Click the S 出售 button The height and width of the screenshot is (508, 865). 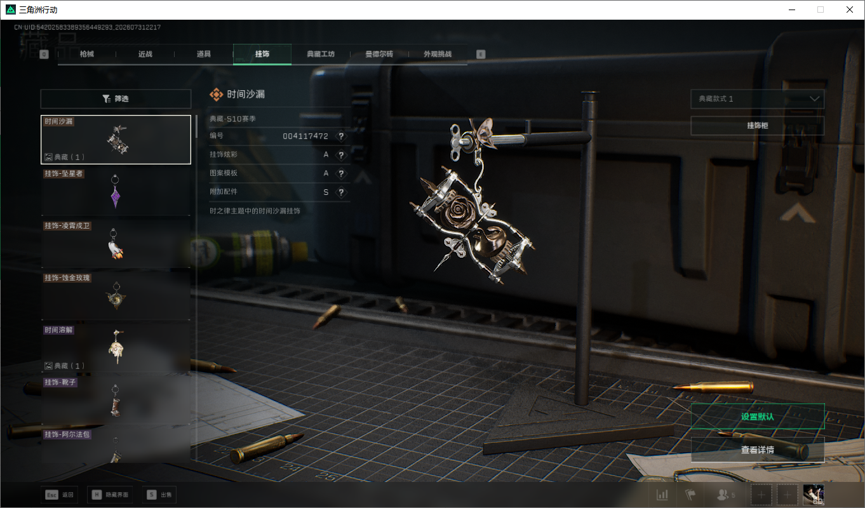point(159,495)
